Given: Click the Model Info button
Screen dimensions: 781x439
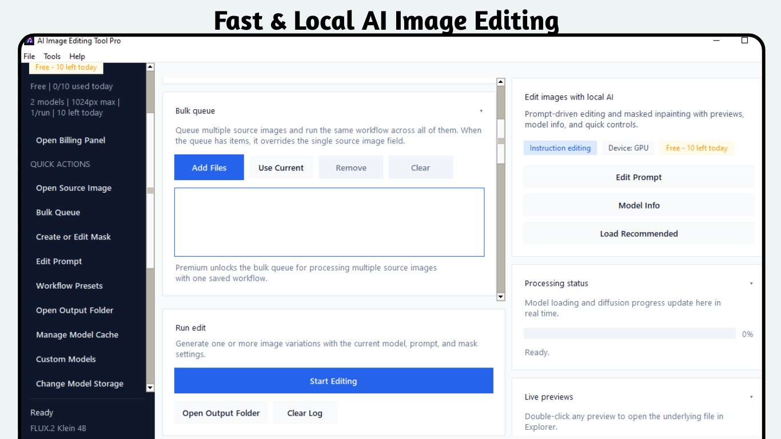Looking at the screenshot, I should tap(639, 205).
